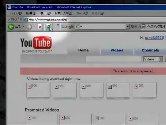Open the Videos search type dropdown
The width and height of the screenshot is (166, 125).
(153, 59)
